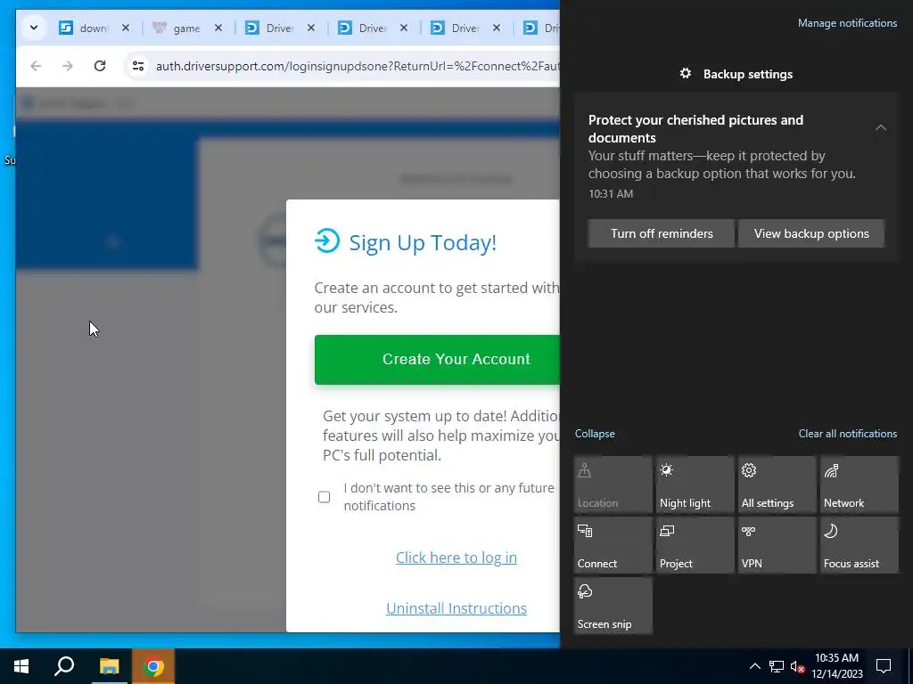913x684 pixels.
Task: Click Create Your Account button
Action: click(x=437, y=360)
